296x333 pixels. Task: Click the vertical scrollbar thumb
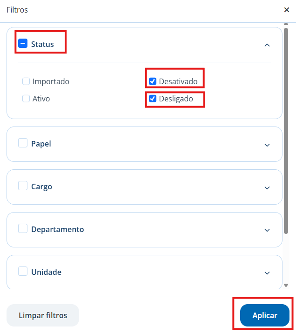click(286, 131)
